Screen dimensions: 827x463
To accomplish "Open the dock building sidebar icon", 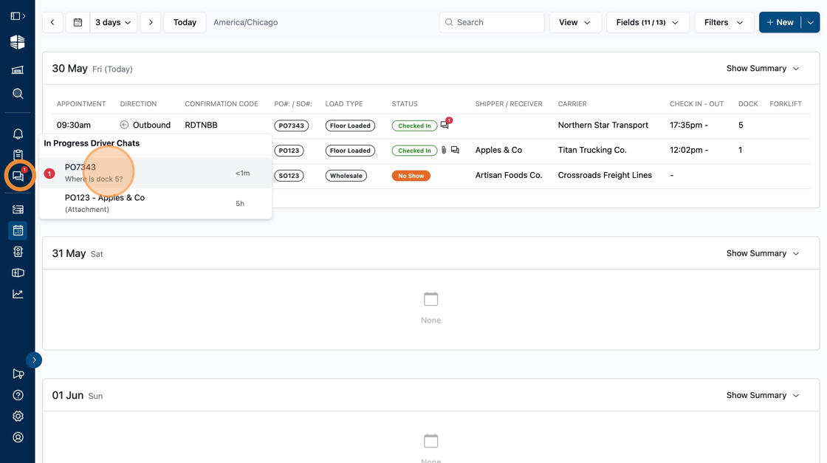I will [x=18, y=69].
